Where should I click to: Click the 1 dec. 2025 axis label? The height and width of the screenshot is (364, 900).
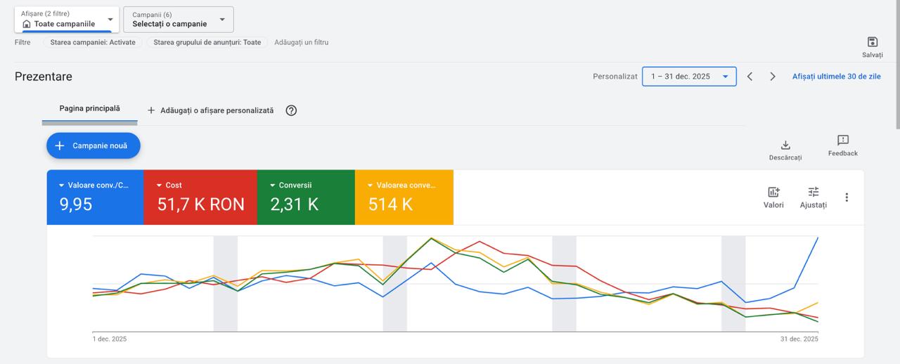pos(110,339)
